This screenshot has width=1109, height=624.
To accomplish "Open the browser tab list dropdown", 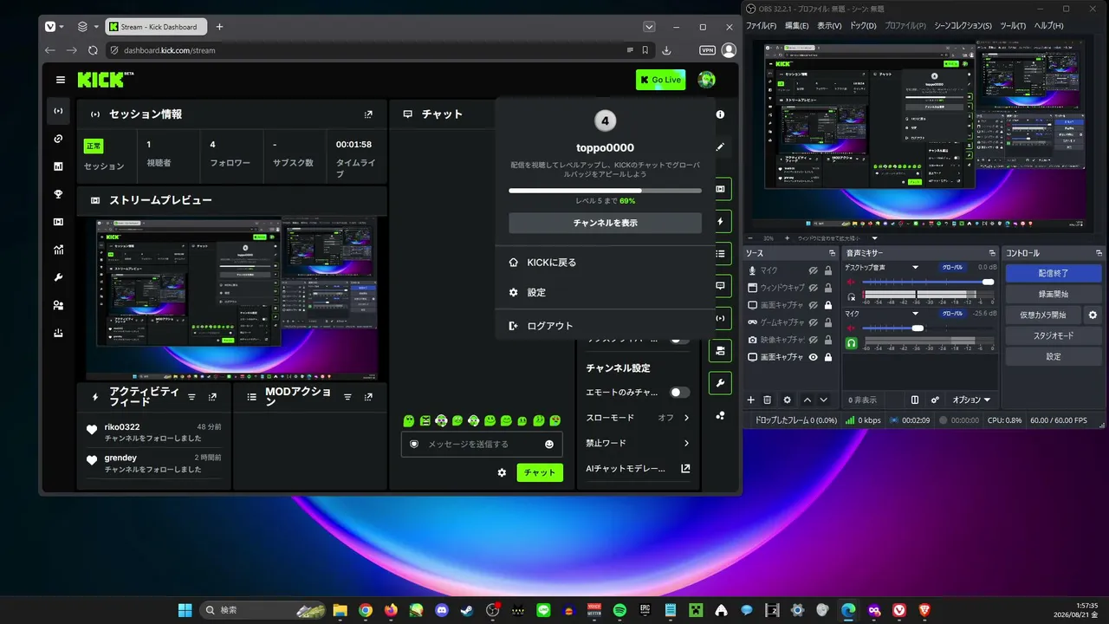I will pyautogui.click(x=648, y=27).
